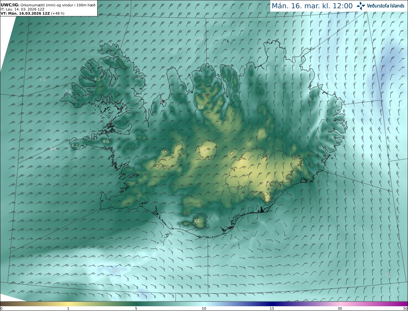Select the 9.9 value label in northeast ocean
The height and width of the screenshot is (311, 408).
[x=361, y=53]
